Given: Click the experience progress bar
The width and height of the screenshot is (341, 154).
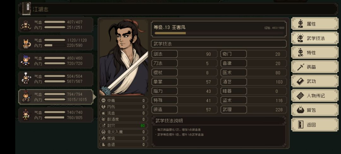Looking at the screenshot, I should (219, 33).
